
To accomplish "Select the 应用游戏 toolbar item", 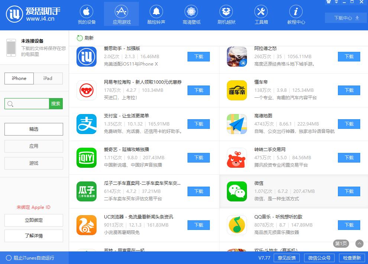I will tap(121, 14).
